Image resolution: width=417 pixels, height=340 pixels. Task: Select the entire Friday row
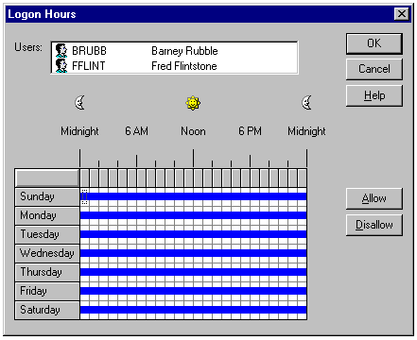tap(47, 292)
